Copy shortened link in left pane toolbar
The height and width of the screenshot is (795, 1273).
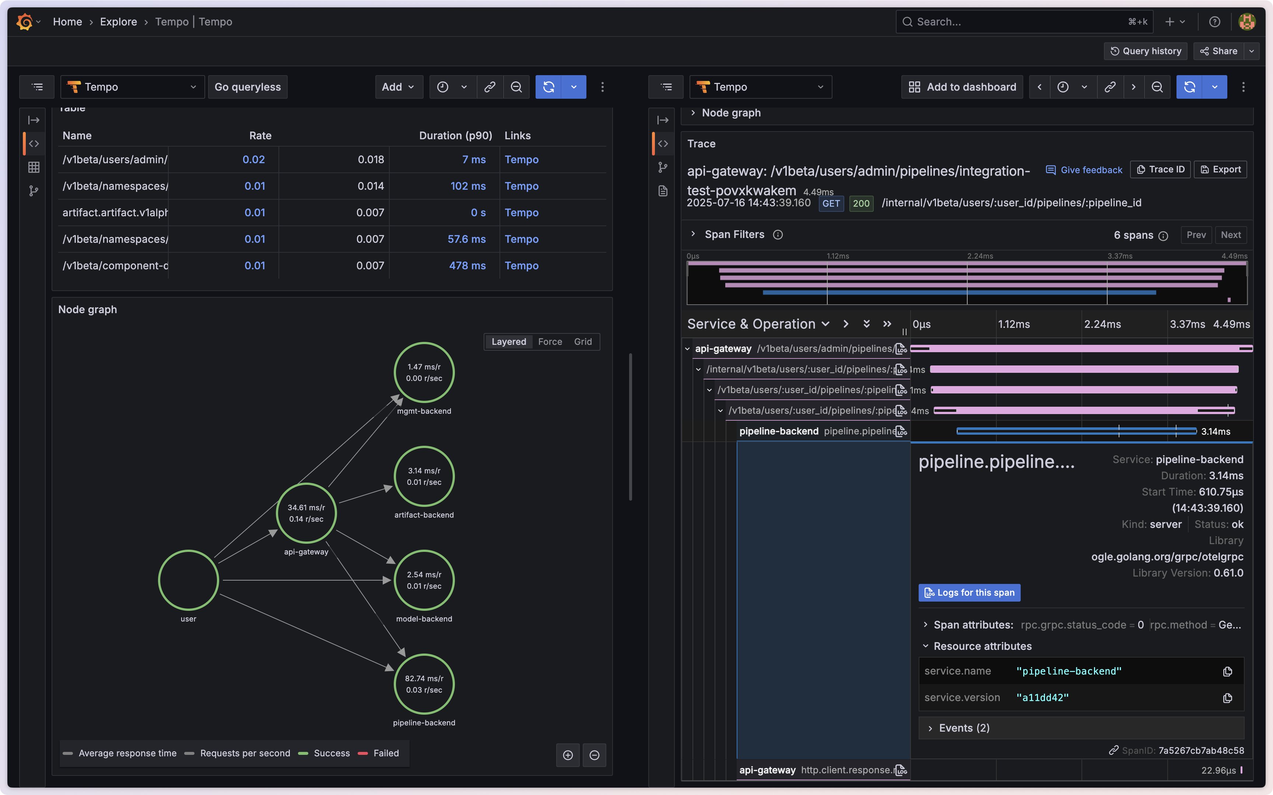coord(490,87)
